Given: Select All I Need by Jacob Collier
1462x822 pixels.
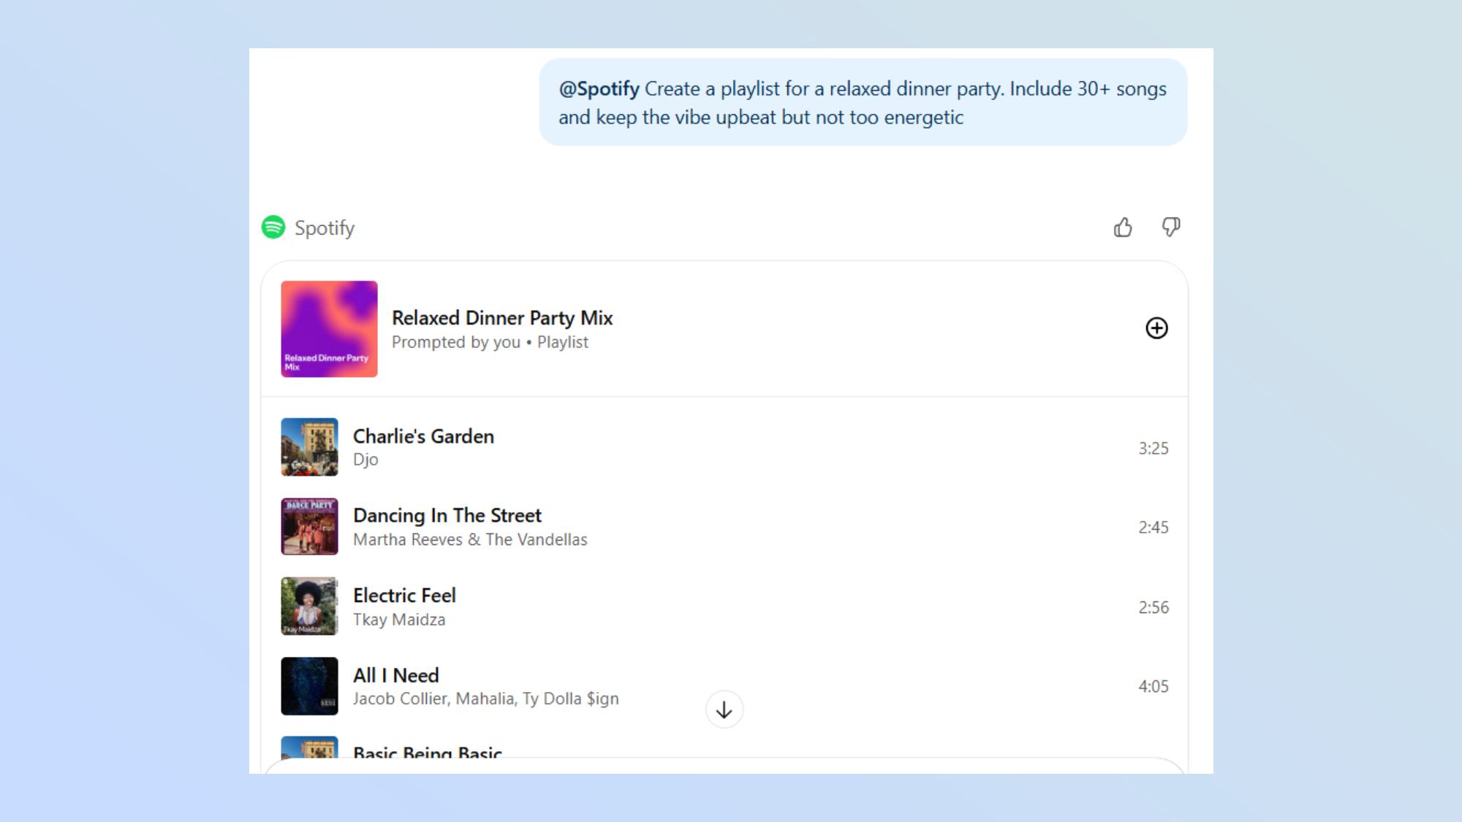Looking at the screenshot, I should (395, 674).
